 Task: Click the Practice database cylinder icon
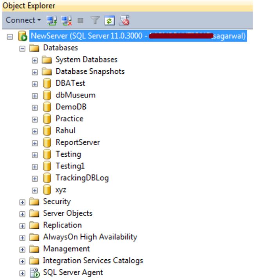47,119
